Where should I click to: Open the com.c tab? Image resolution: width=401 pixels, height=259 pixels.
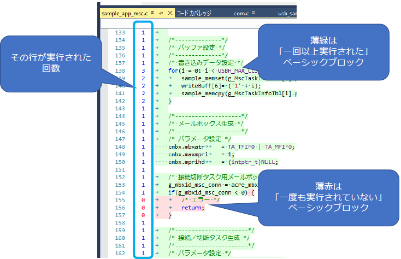point(241,13)
